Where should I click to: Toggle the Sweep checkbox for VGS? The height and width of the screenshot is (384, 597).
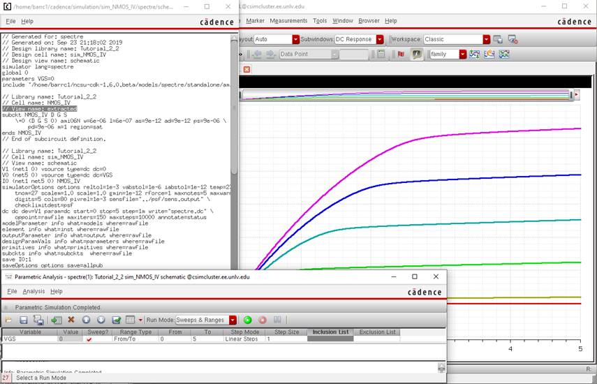(89, 339)
